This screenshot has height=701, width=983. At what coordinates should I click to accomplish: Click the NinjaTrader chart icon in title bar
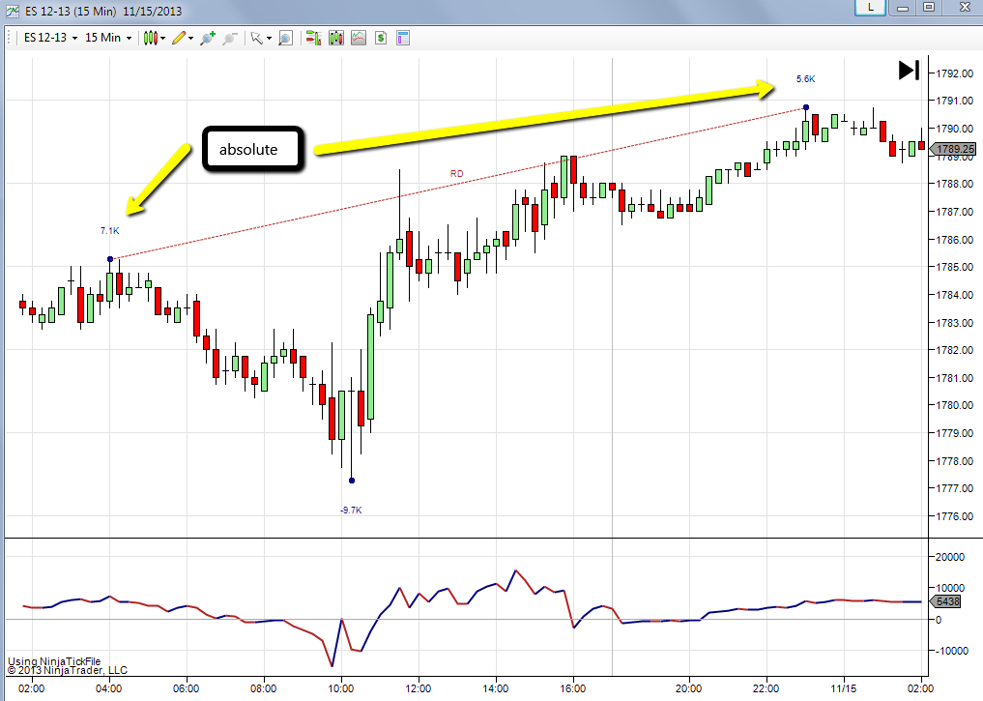pos(13,12)
